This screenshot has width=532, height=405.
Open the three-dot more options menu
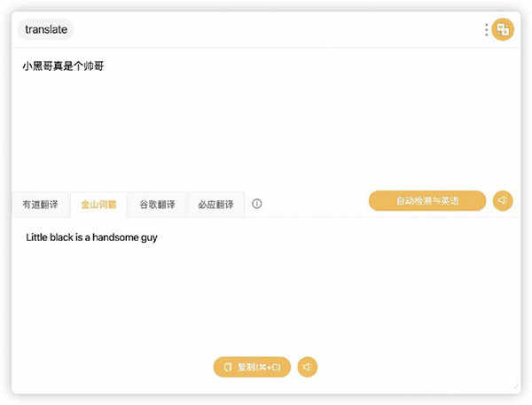tap(487, 30)
